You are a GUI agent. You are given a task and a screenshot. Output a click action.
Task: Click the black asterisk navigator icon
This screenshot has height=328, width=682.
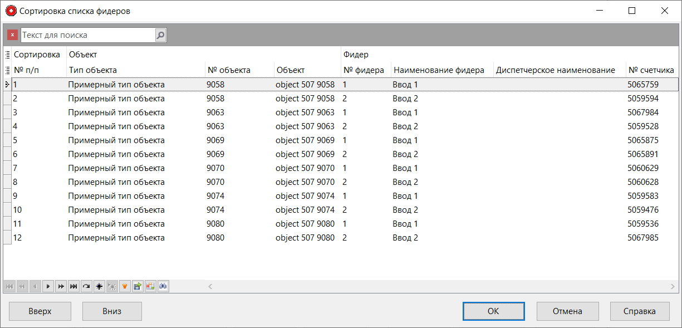click(x=99, y=286)
